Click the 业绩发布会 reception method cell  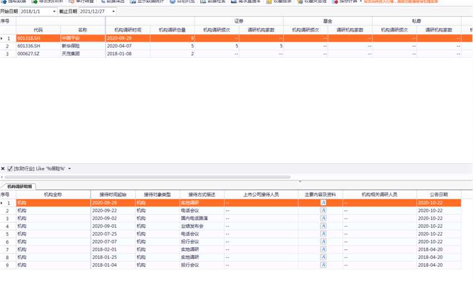click(202, 226)
